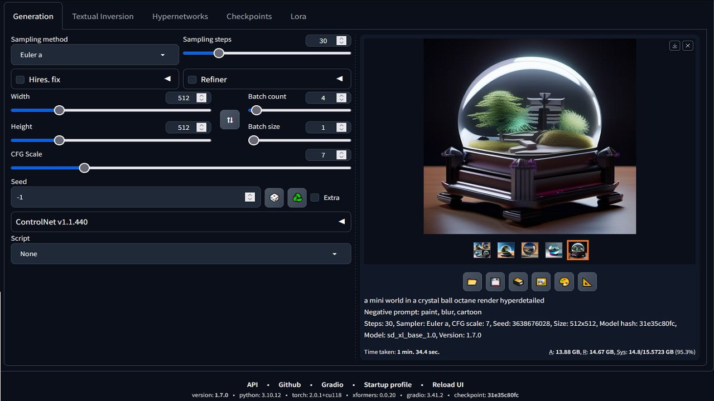
Task: Expand the ControlNet v1.1.440 panel
Action: (x=181, y=222)
